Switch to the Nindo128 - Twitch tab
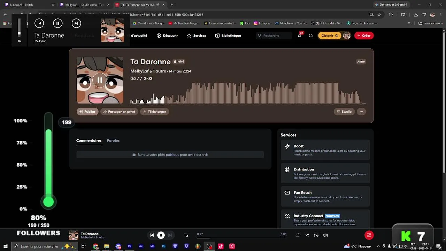This screenshot has height=251, width=446. coord(29,5)
